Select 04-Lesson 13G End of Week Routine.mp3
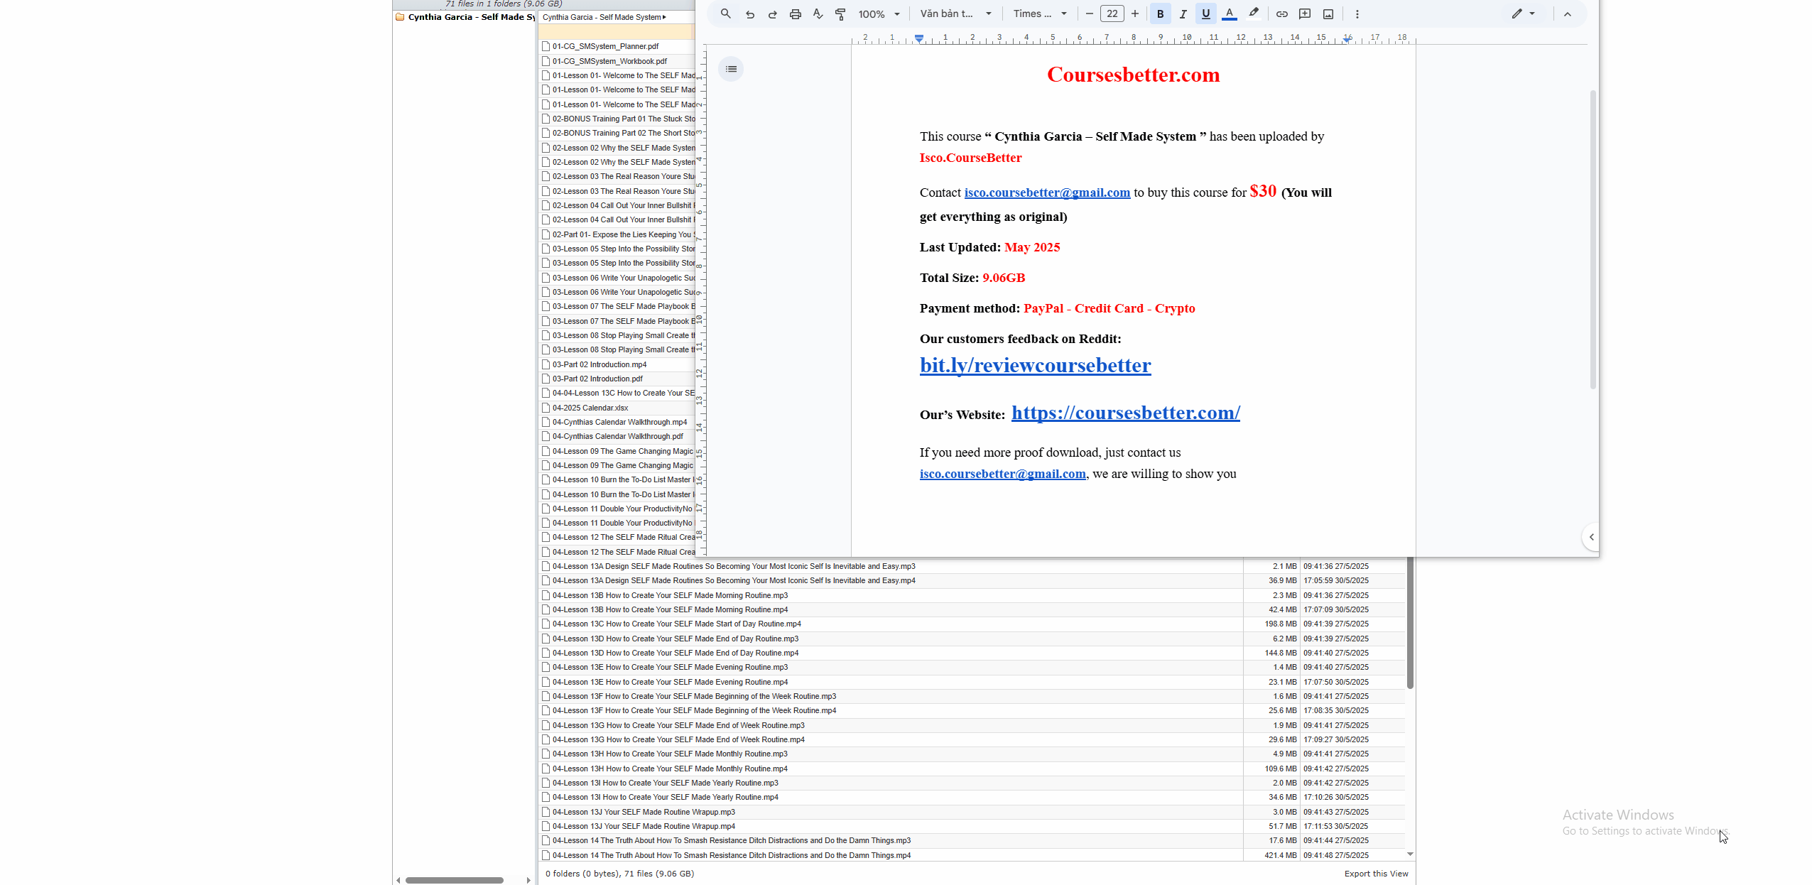This screenshot has width=1812, height=885. click(678, 725)
